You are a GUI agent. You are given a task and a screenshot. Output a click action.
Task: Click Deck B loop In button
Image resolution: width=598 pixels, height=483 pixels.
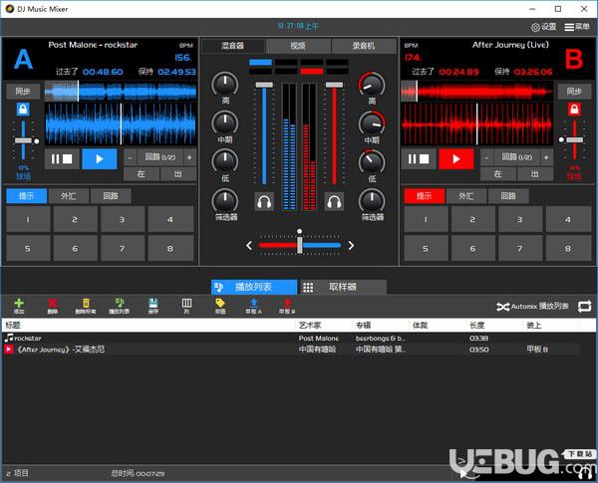click(497, 174)
